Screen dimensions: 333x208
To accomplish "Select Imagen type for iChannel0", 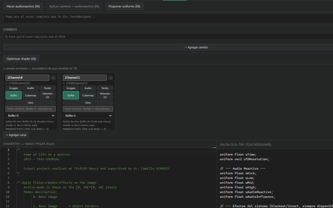I will coord(14,88).
